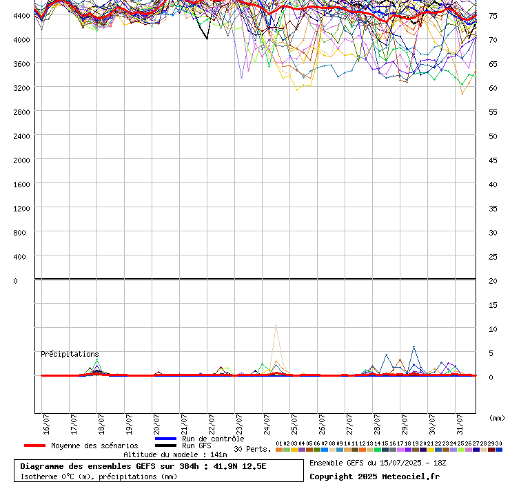
Task: Click the beige precipitation peak on 24/07
Action: (276, 325)
